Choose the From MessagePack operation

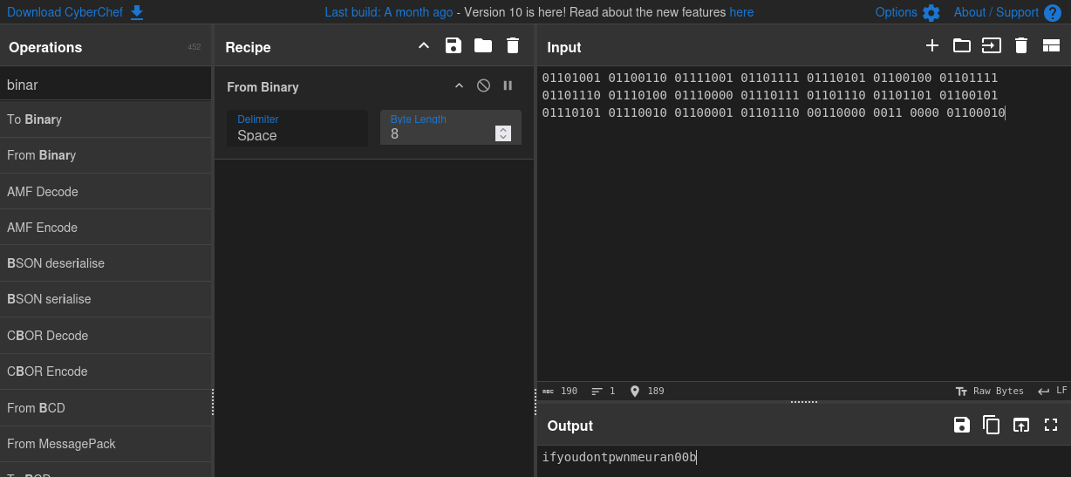click(106, 444)
